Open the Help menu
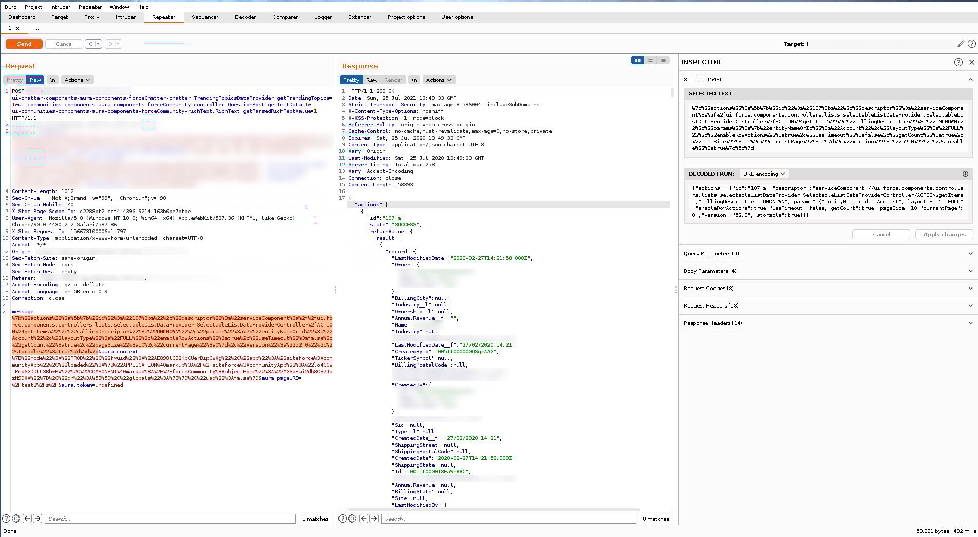 pos(143,7)
